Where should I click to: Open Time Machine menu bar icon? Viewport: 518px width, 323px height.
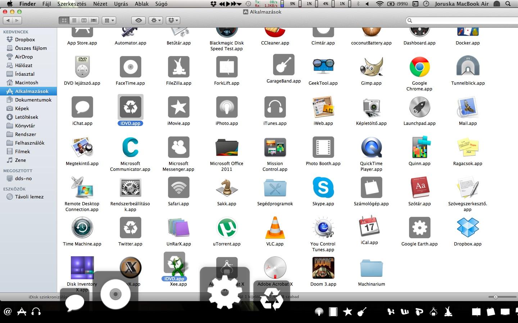(x=248, y=4)
